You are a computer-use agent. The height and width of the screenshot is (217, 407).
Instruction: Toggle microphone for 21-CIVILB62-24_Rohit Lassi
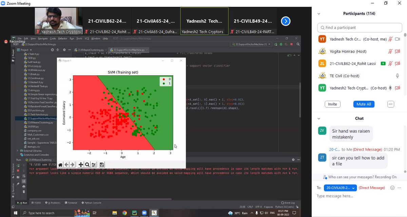390,64
